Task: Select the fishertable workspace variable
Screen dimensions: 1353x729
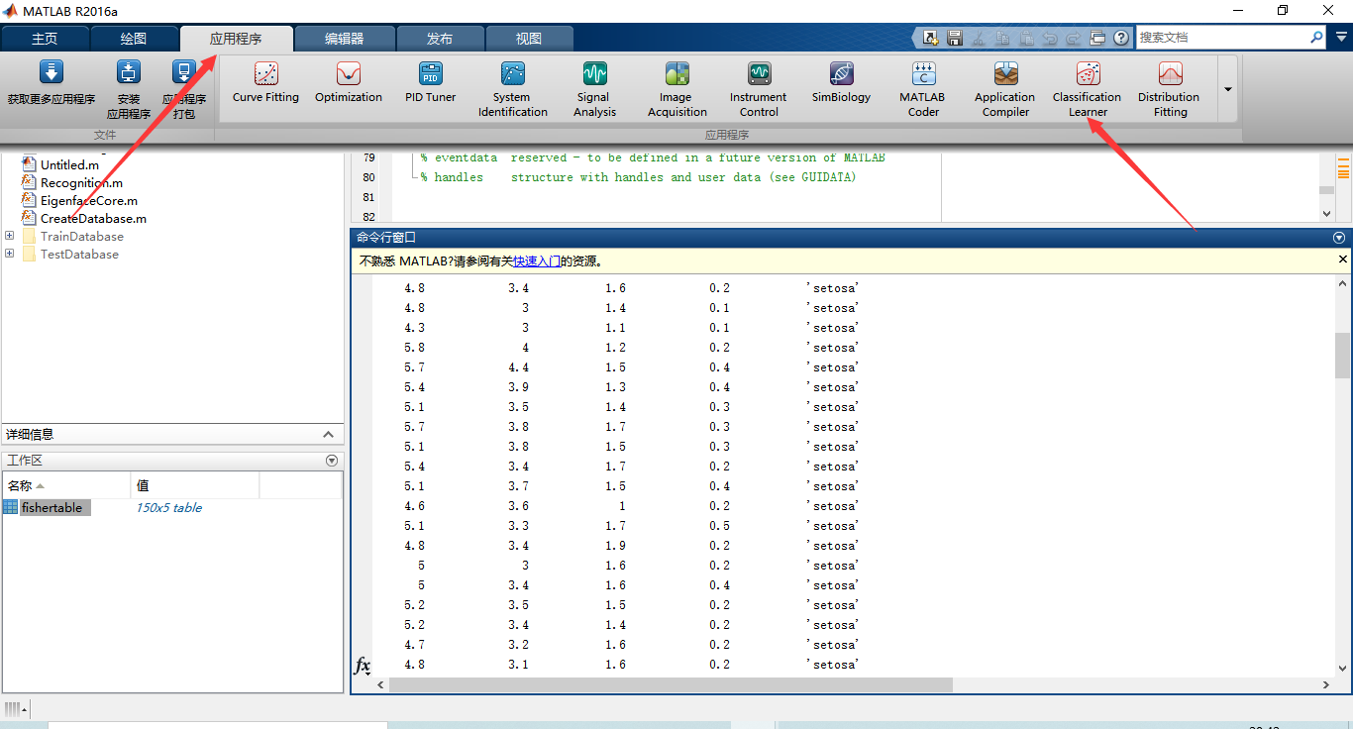Action: point(52,507)
